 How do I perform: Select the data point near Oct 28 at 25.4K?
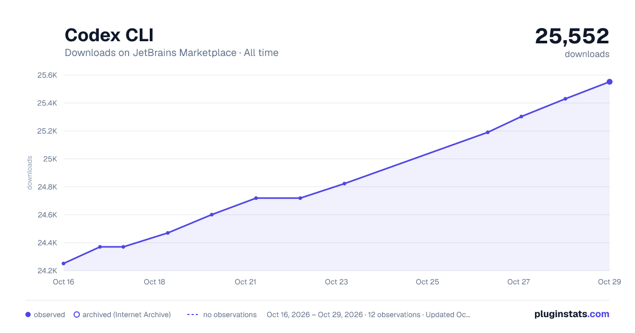pyautogui.click(x=565, y=99)
